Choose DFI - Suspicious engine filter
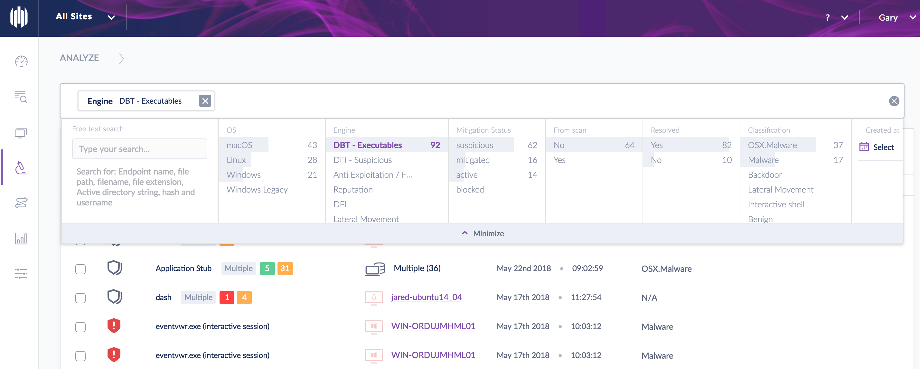 coord(362,160)
